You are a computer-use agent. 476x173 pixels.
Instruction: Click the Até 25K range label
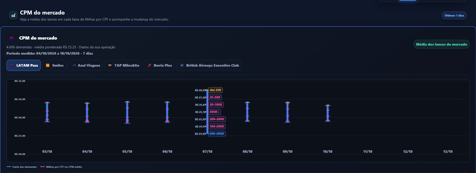click(x=216, y=90)
